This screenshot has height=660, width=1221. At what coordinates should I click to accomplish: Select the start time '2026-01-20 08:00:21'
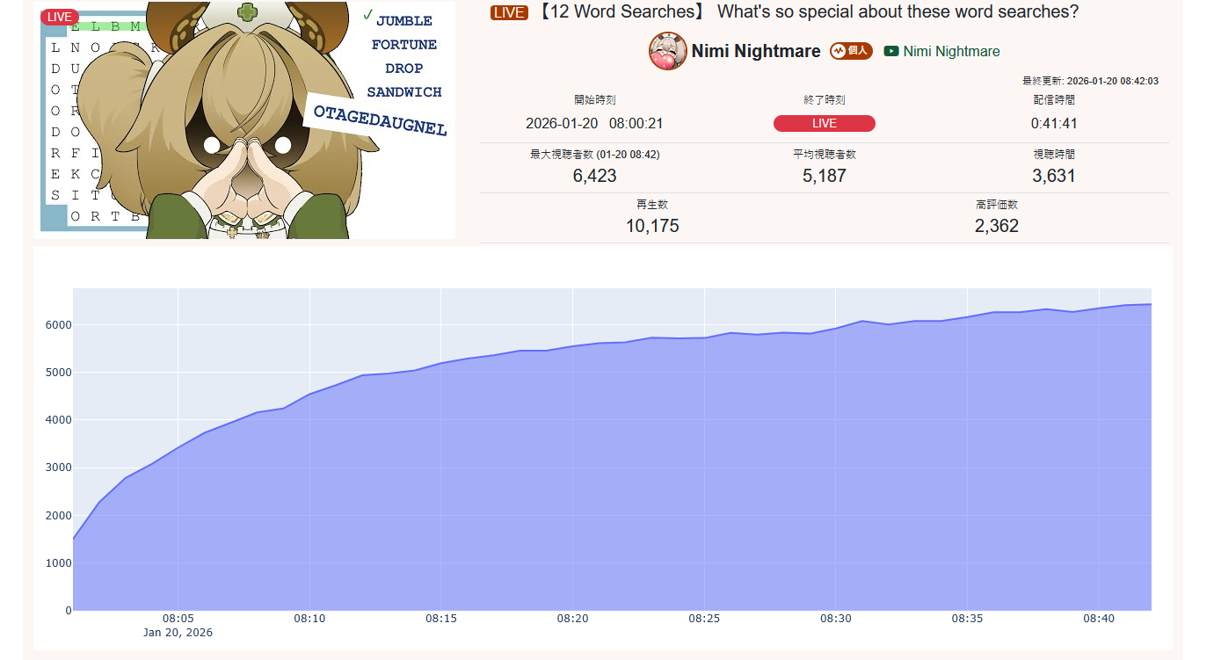[x=594, y=124]
